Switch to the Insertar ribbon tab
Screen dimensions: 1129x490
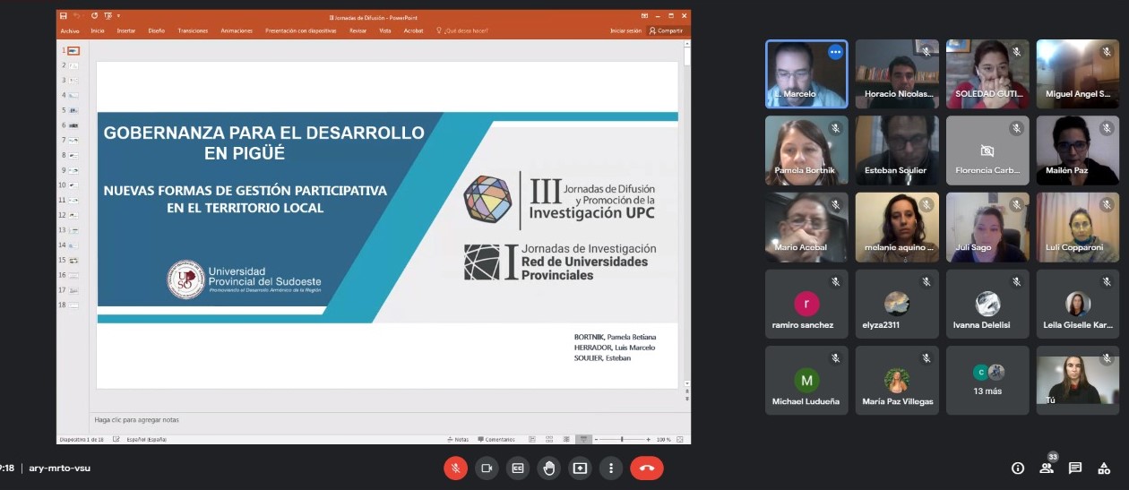pyautogui.click(x=126, y=30)
